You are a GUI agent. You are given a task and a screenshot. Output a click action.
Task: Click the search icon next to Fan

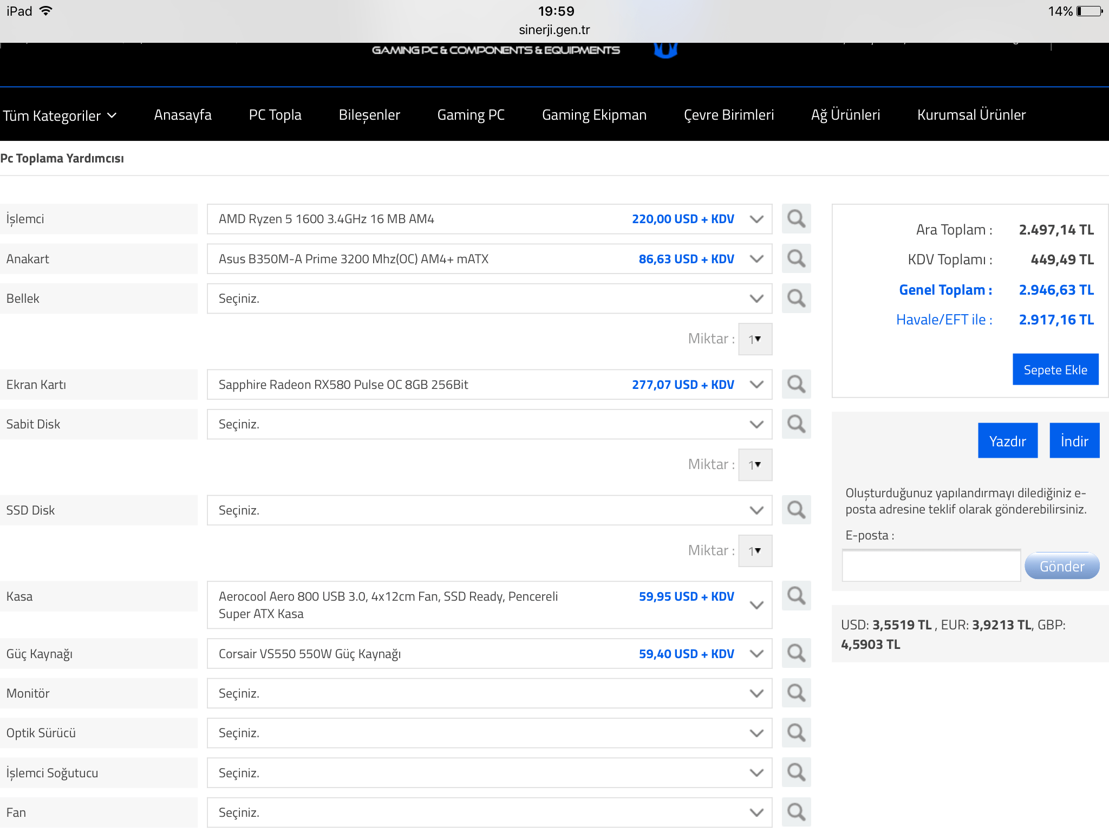(x=796, y=812)
